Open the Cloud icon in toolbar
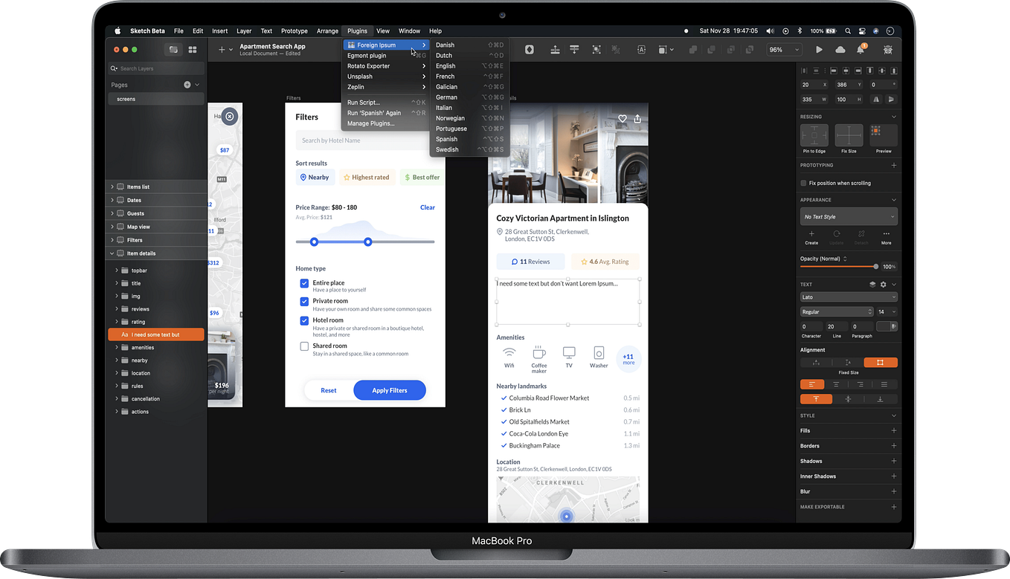 (x=840, y=50)
